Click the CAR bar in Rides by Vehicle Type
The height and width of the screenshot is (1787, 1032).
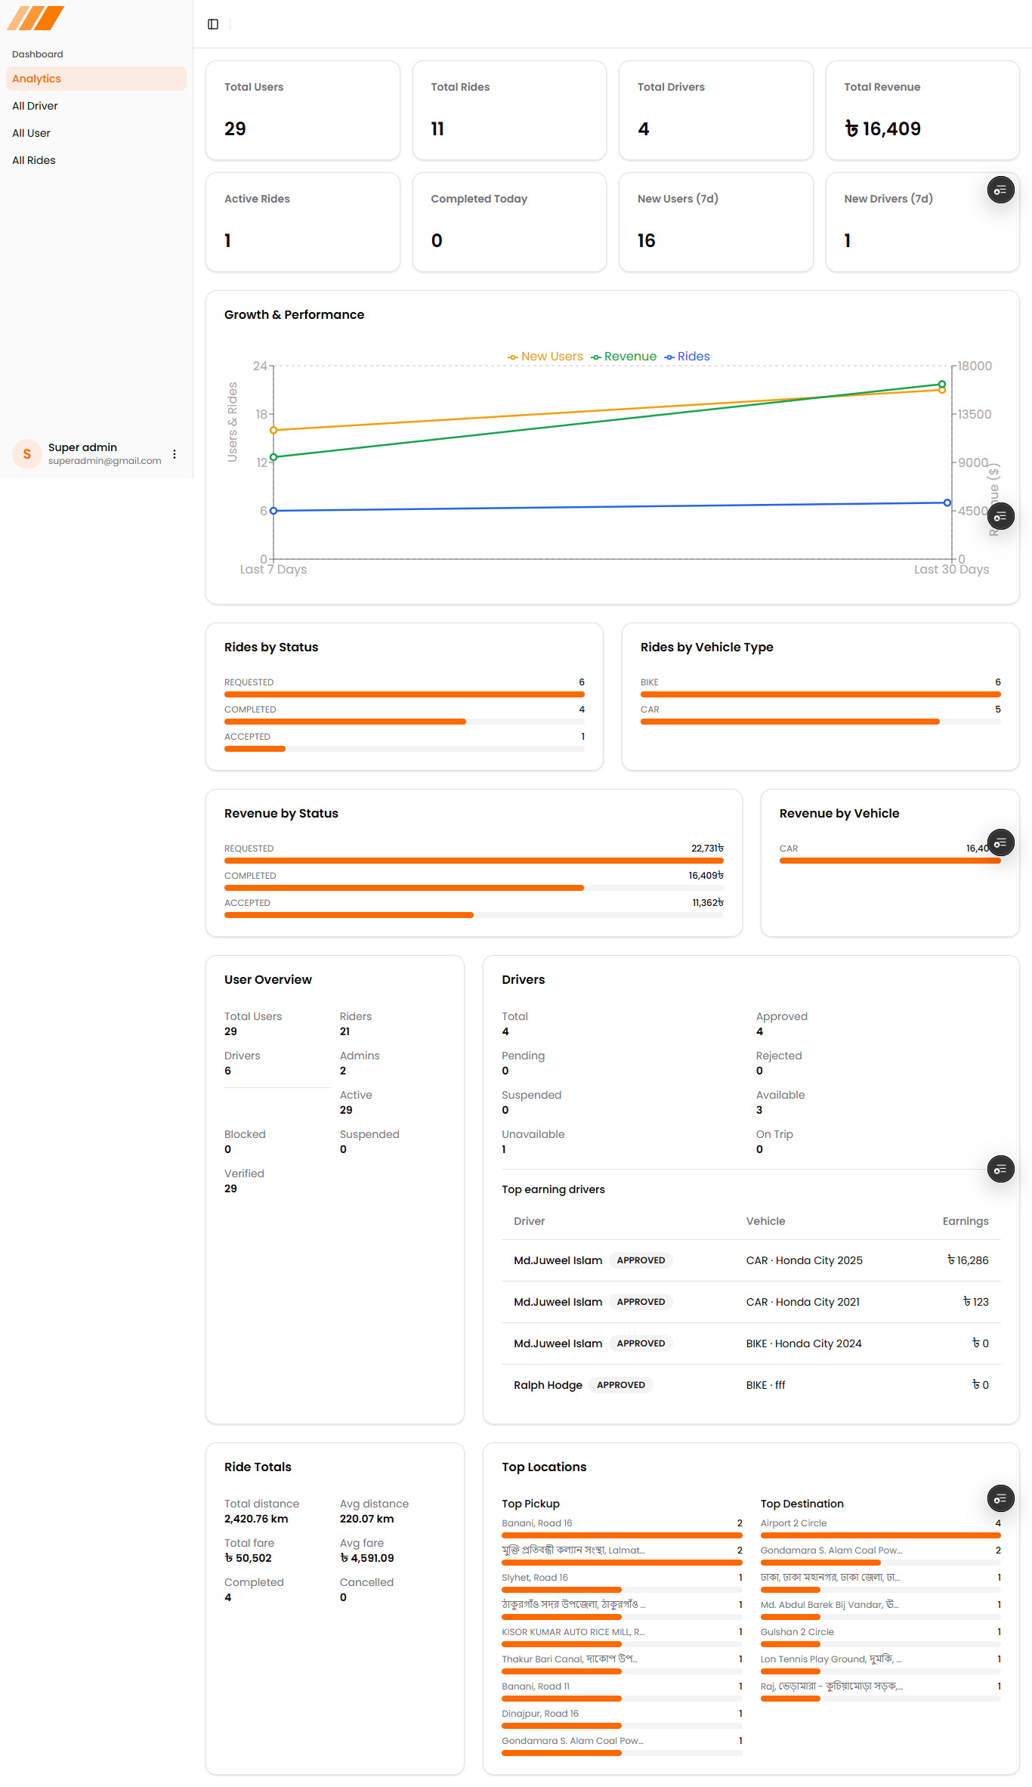[820, 721]
